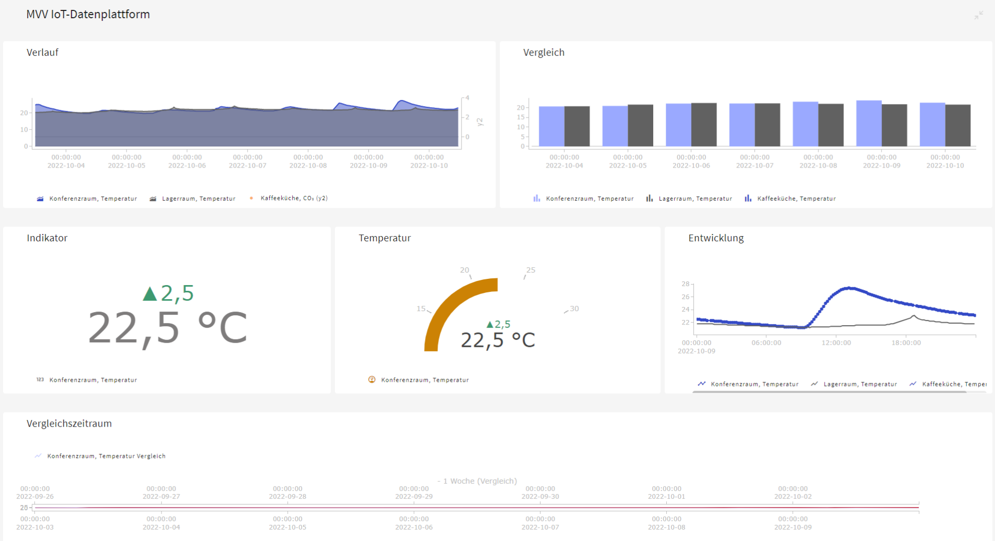Click the y2 axis label in the Verlauf chart
The image size is (995, 541).
[480, 122]
